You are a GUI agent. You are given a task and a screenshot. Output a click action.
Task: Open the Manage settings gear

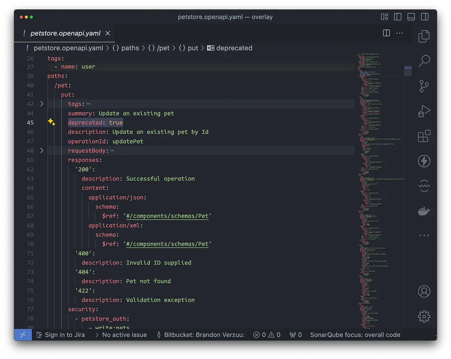(x=424, y=316)
